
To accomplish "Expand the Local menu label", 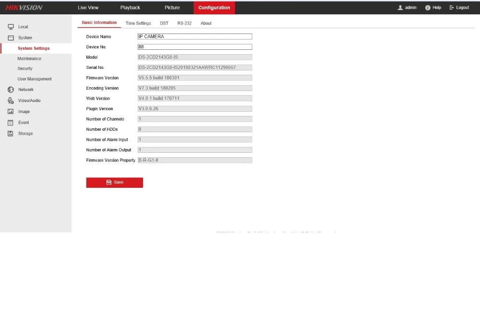I will pos(23,27).
